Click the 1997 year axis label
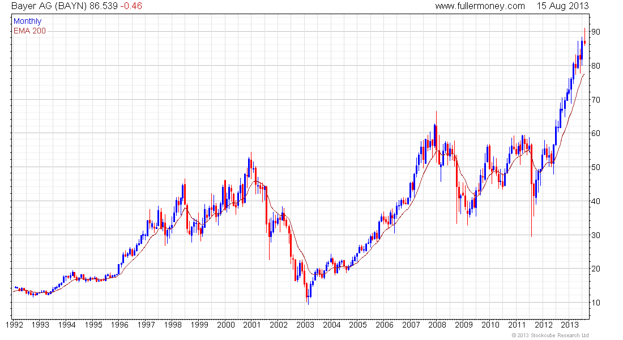 pos(146,325)
